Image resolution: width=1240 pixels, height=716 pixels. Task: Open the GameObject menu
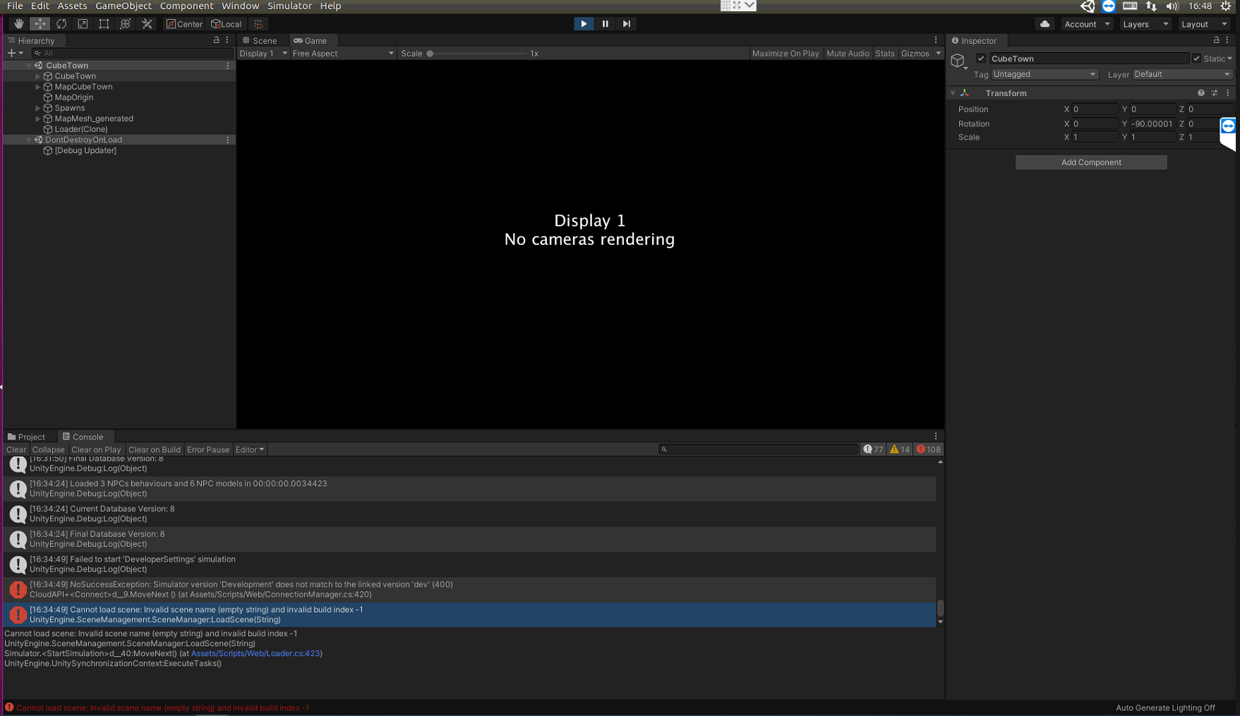[x=123, y=6]
